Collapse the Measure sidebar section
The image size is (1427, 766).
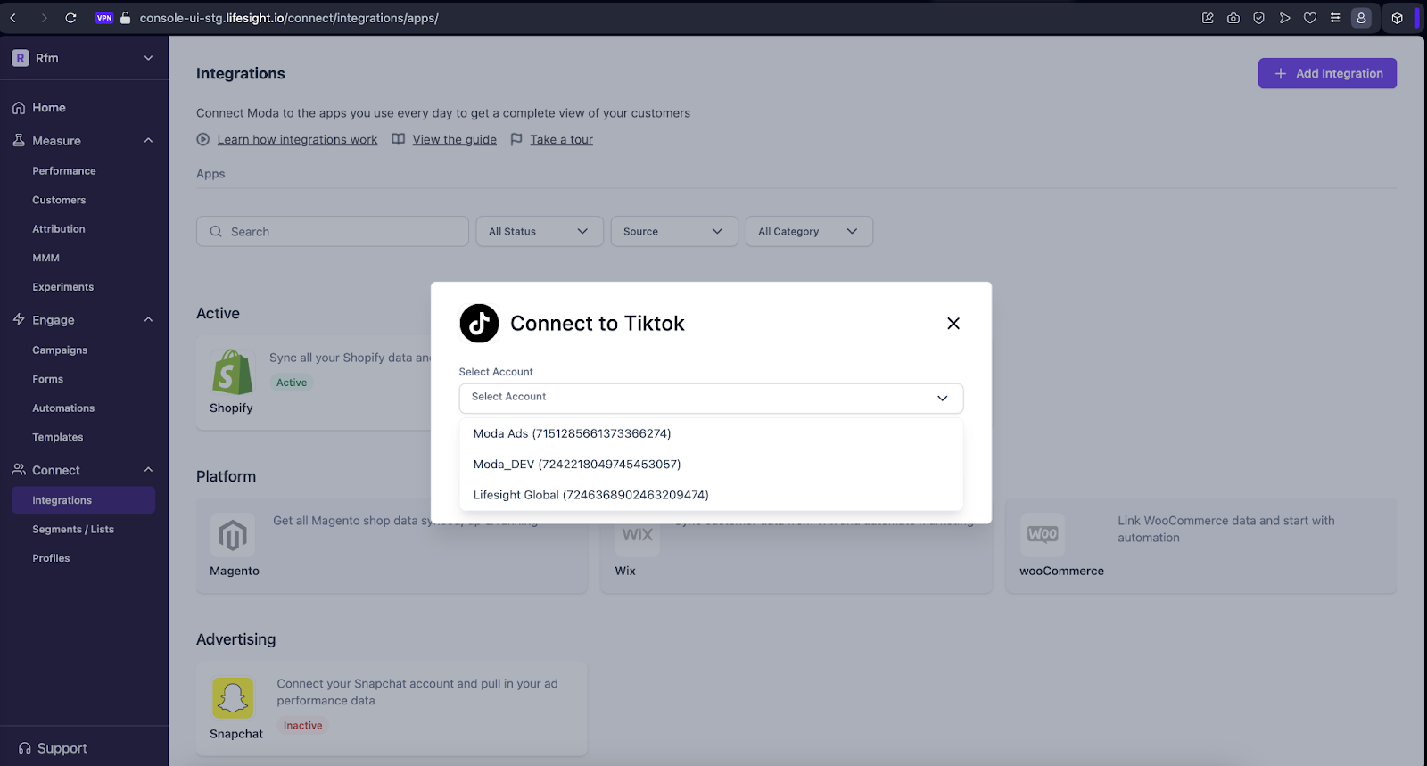tap(148, 141)
